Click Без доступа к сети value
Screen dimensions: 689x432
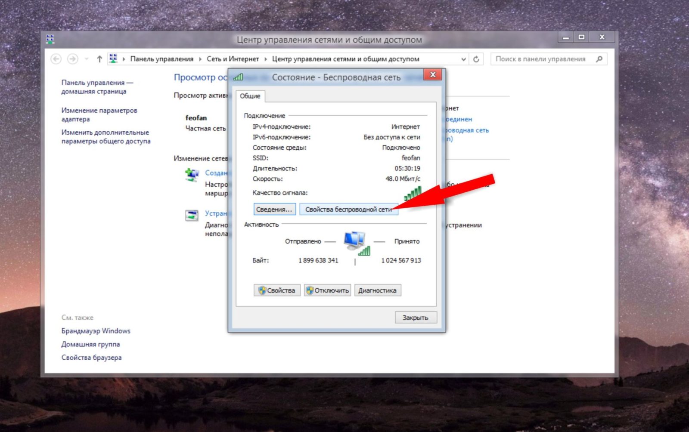click(x=392, y=137)
